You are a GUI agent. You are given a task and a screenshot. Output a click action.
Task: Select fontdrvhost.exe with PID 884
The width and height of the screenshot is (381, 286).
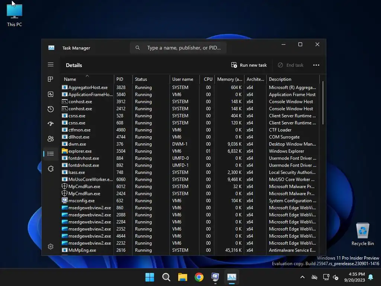[x=189, y=158]
